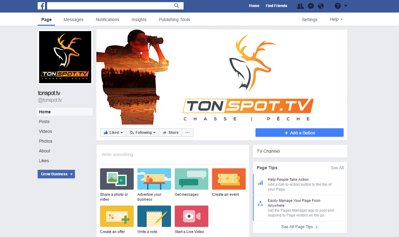Click the See All link in Page Tips

pyautogui.click(x=337, y=168)
